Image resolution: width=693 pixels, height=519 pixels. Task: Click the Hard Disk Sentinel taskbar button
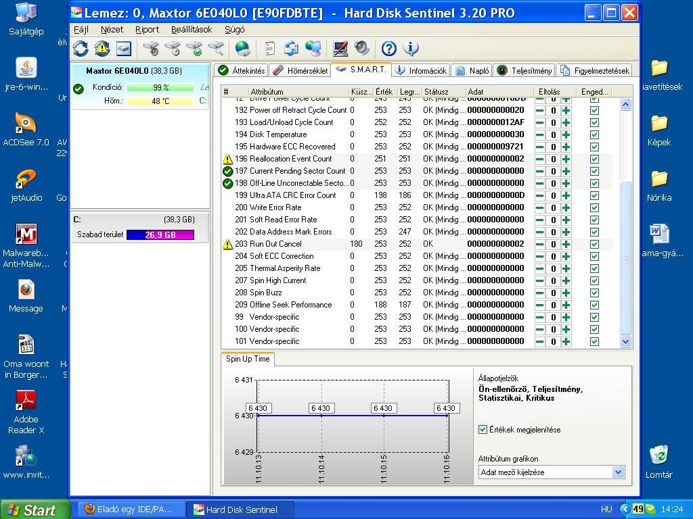pos(239,510)
